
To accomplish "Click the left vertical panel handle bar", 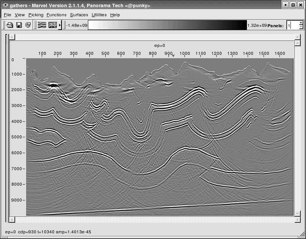I will pos(6,128).
